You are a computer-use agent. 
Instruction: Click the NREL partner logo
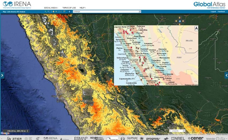178,138
